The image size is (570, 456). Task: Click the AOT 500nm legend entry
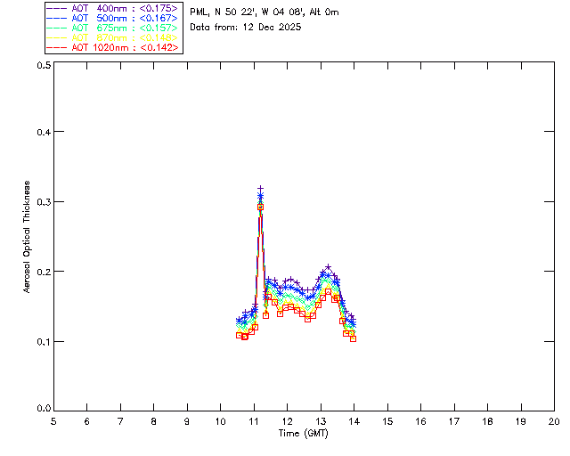pyautogui.click(x=114, y=18)
